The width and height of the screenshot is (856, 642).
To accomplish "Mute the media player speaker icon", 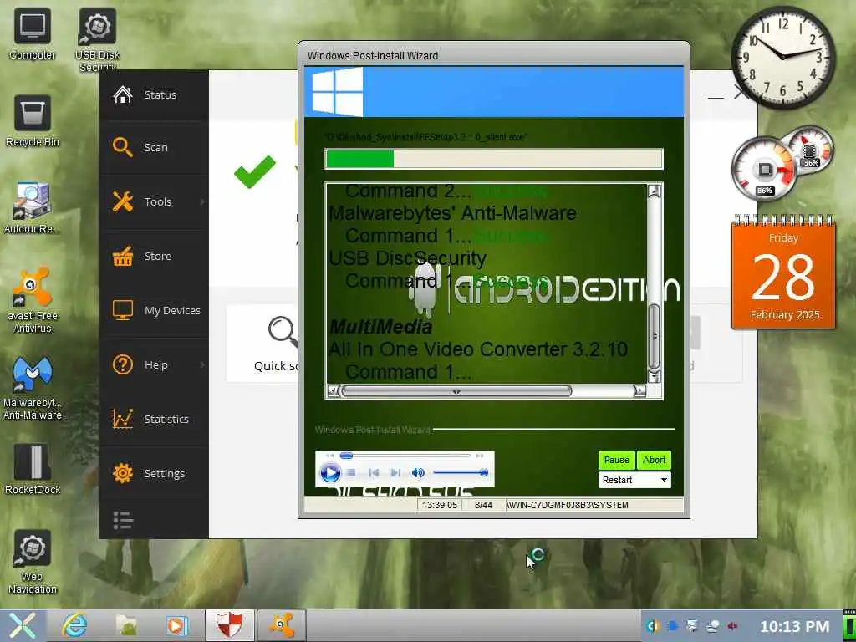I will point(418,473).
